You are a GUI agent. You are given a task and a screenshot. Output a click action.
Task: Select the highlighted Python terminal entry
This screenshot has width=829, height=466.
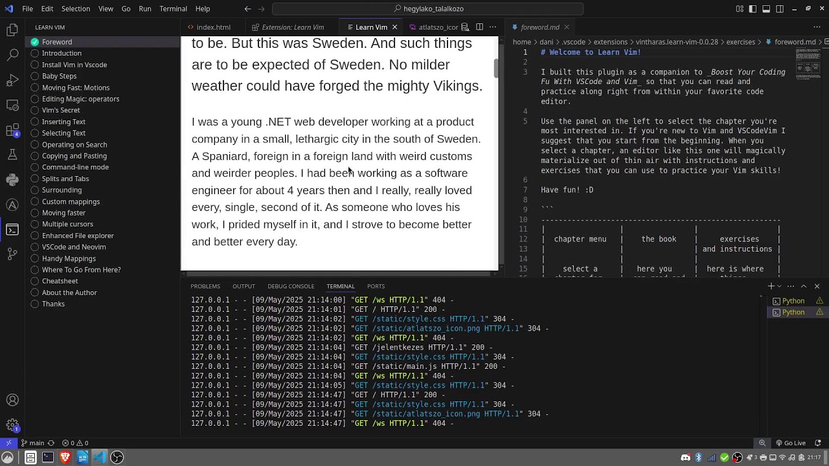pos(797,313)
